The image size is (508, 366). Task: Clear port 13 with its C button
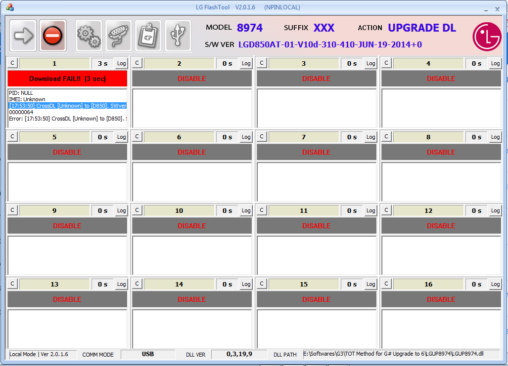click(12, 284)
